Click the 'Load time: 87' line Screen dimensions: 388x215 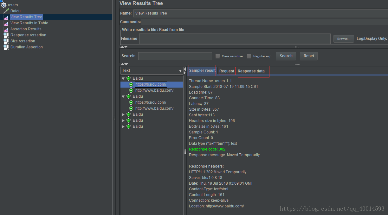click(201, 92)
